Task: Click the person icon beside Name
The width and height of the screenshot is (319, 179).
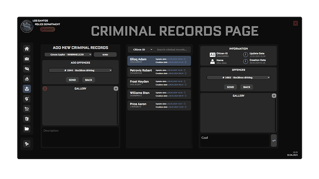Action: coord(212,62)
